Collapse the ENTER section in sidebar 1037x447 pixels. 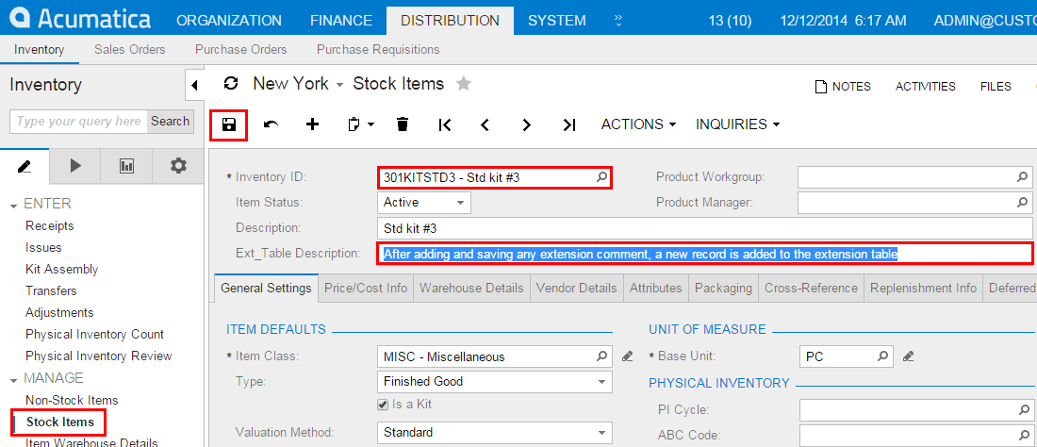(x=14, y=205)
